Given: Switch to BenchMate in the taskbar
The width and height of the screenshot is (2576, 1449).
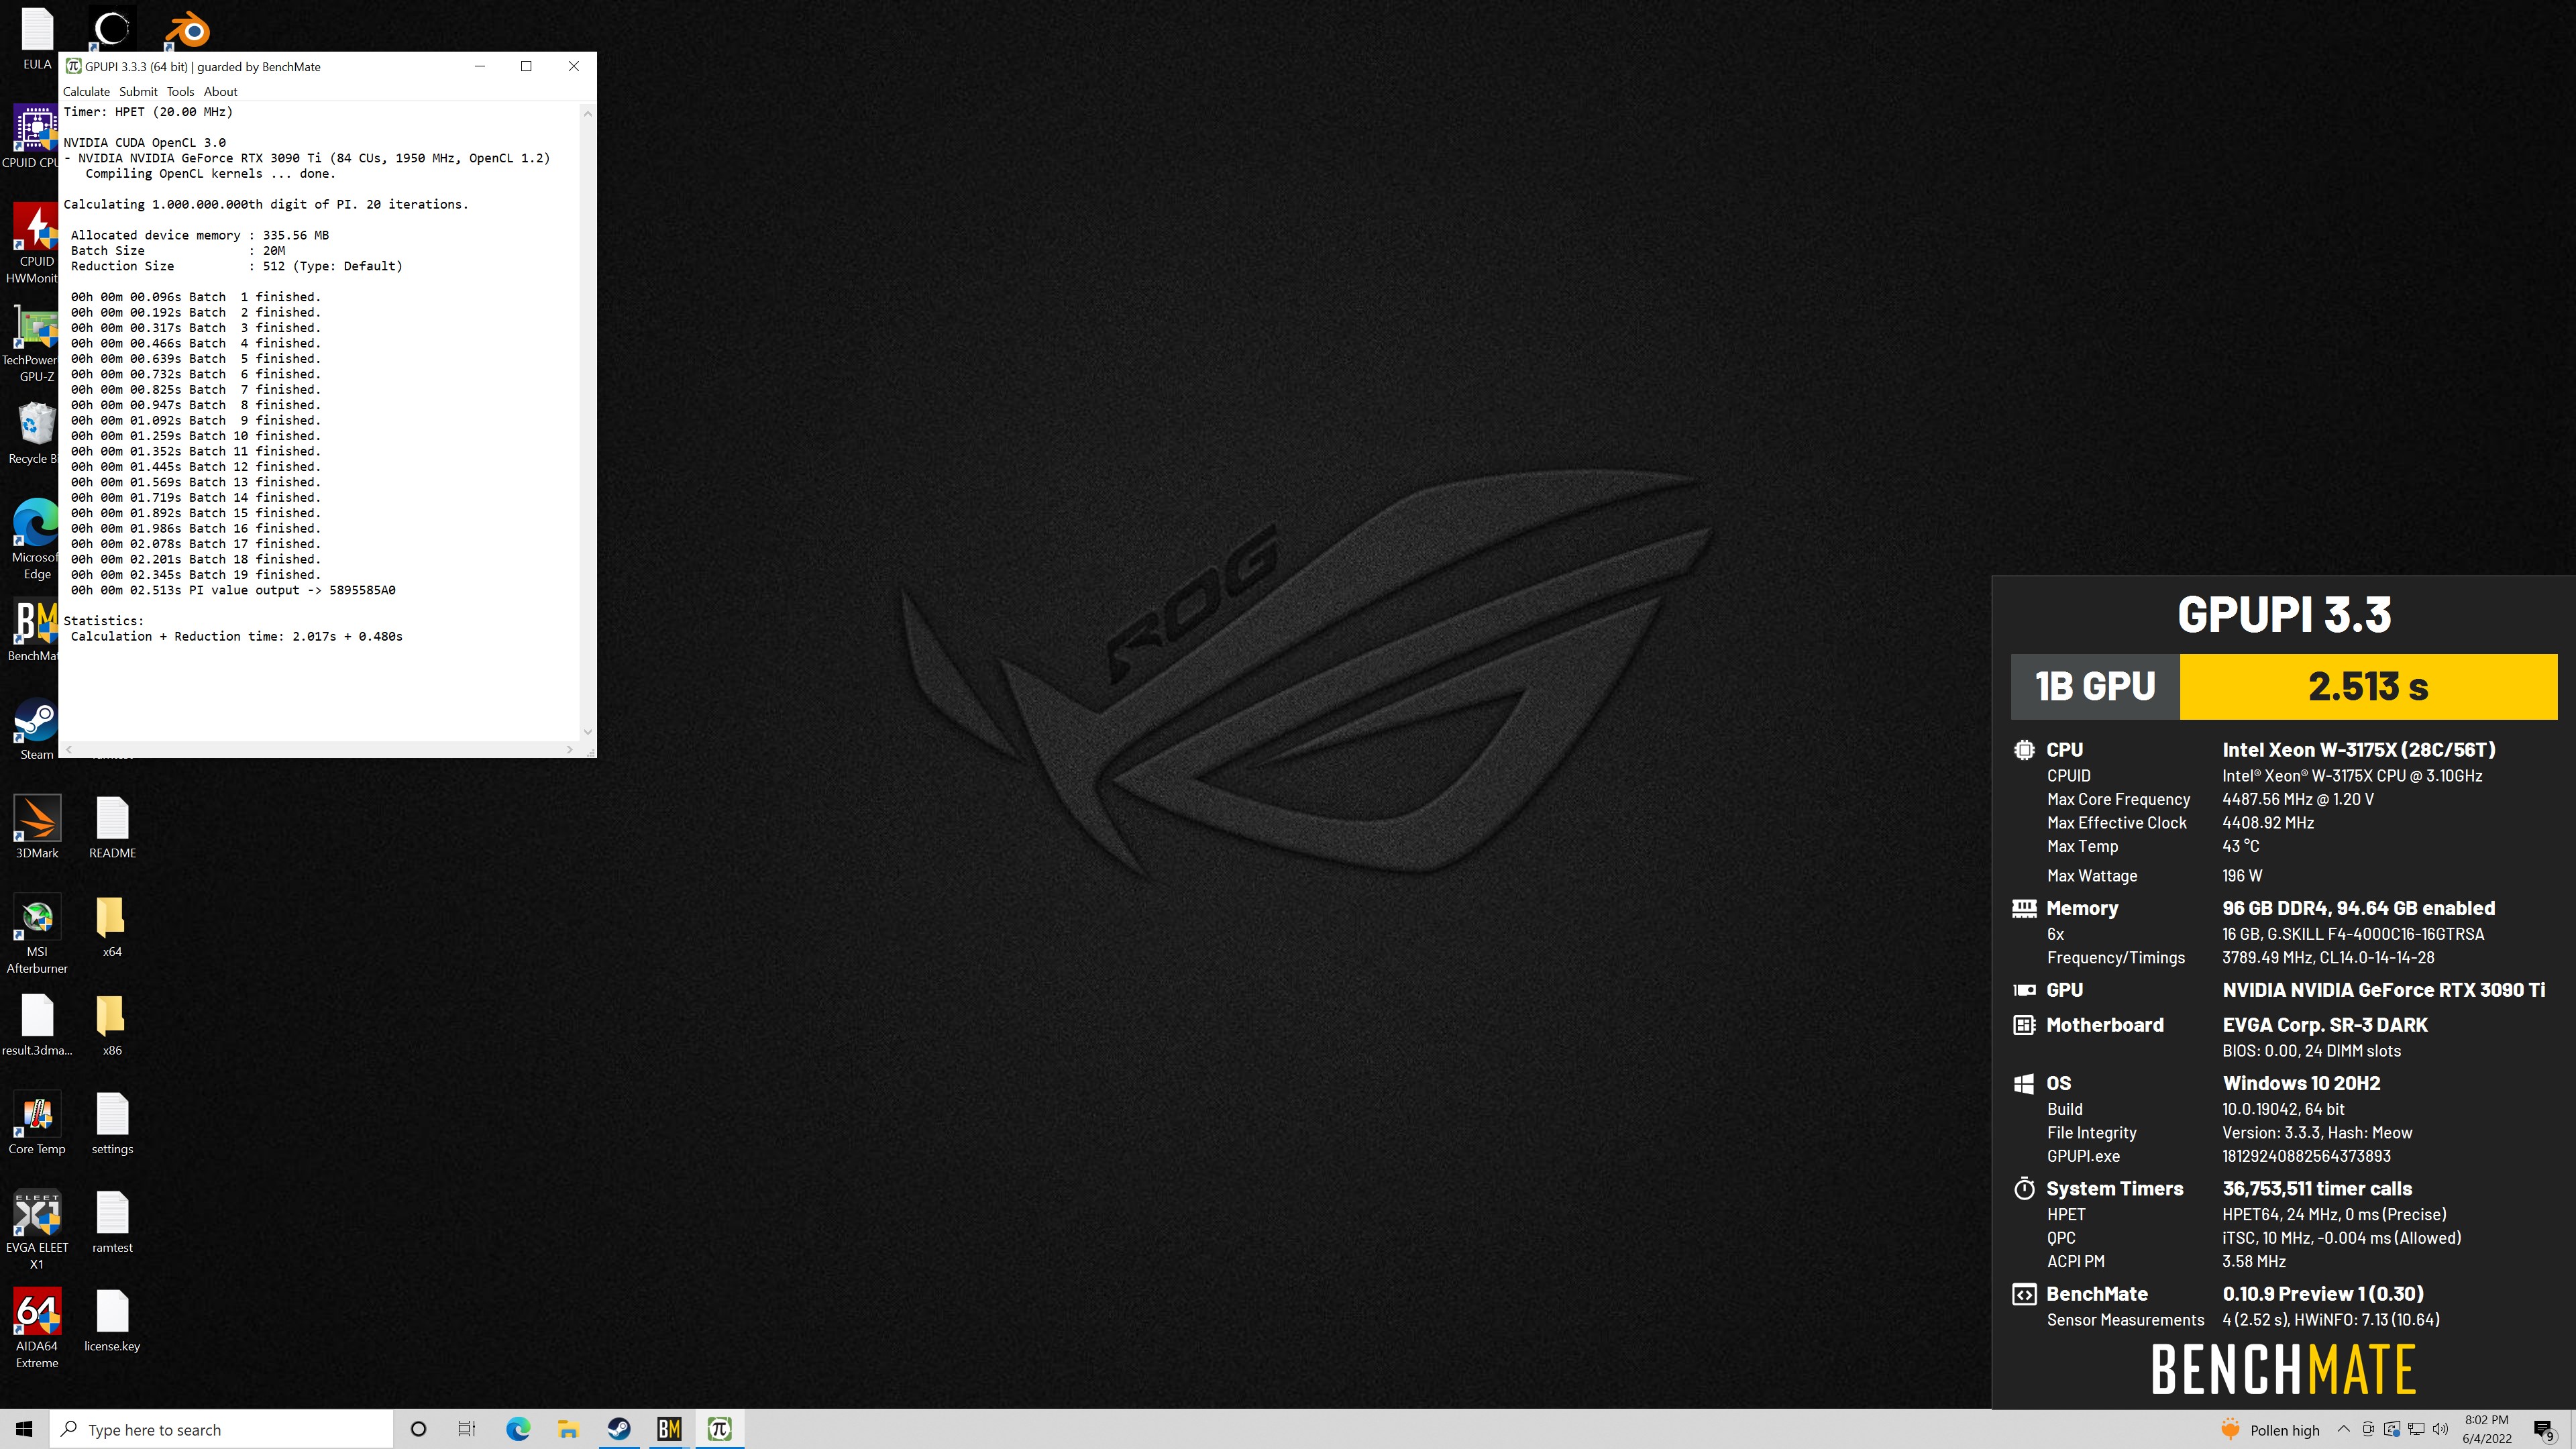Looking at the screenshot, I should point(669,1429).
